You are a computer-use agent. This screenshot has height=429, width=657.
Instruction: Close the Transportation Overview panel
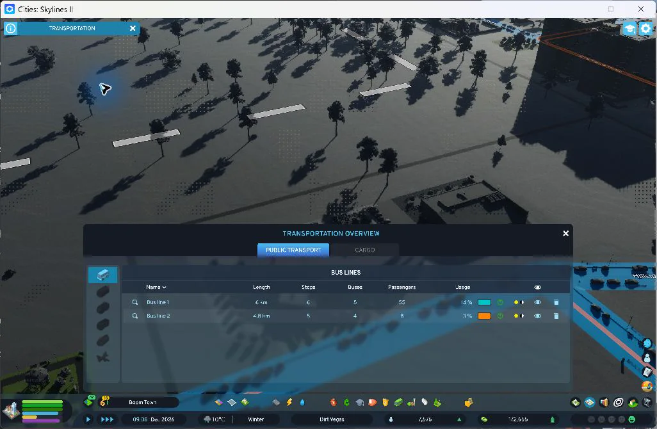click(x=565, y=233)
